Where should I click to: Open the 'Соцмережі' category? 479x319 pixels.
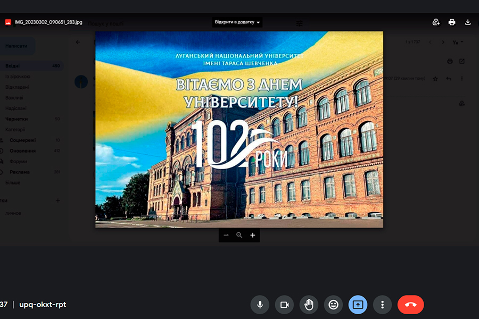coord(22,140)
